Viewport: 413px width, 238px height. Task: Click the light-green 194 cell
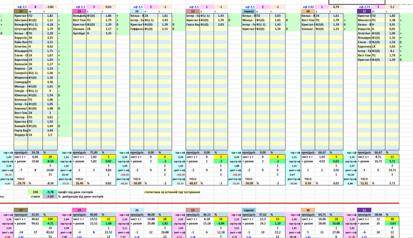click(x=35, y=192)
